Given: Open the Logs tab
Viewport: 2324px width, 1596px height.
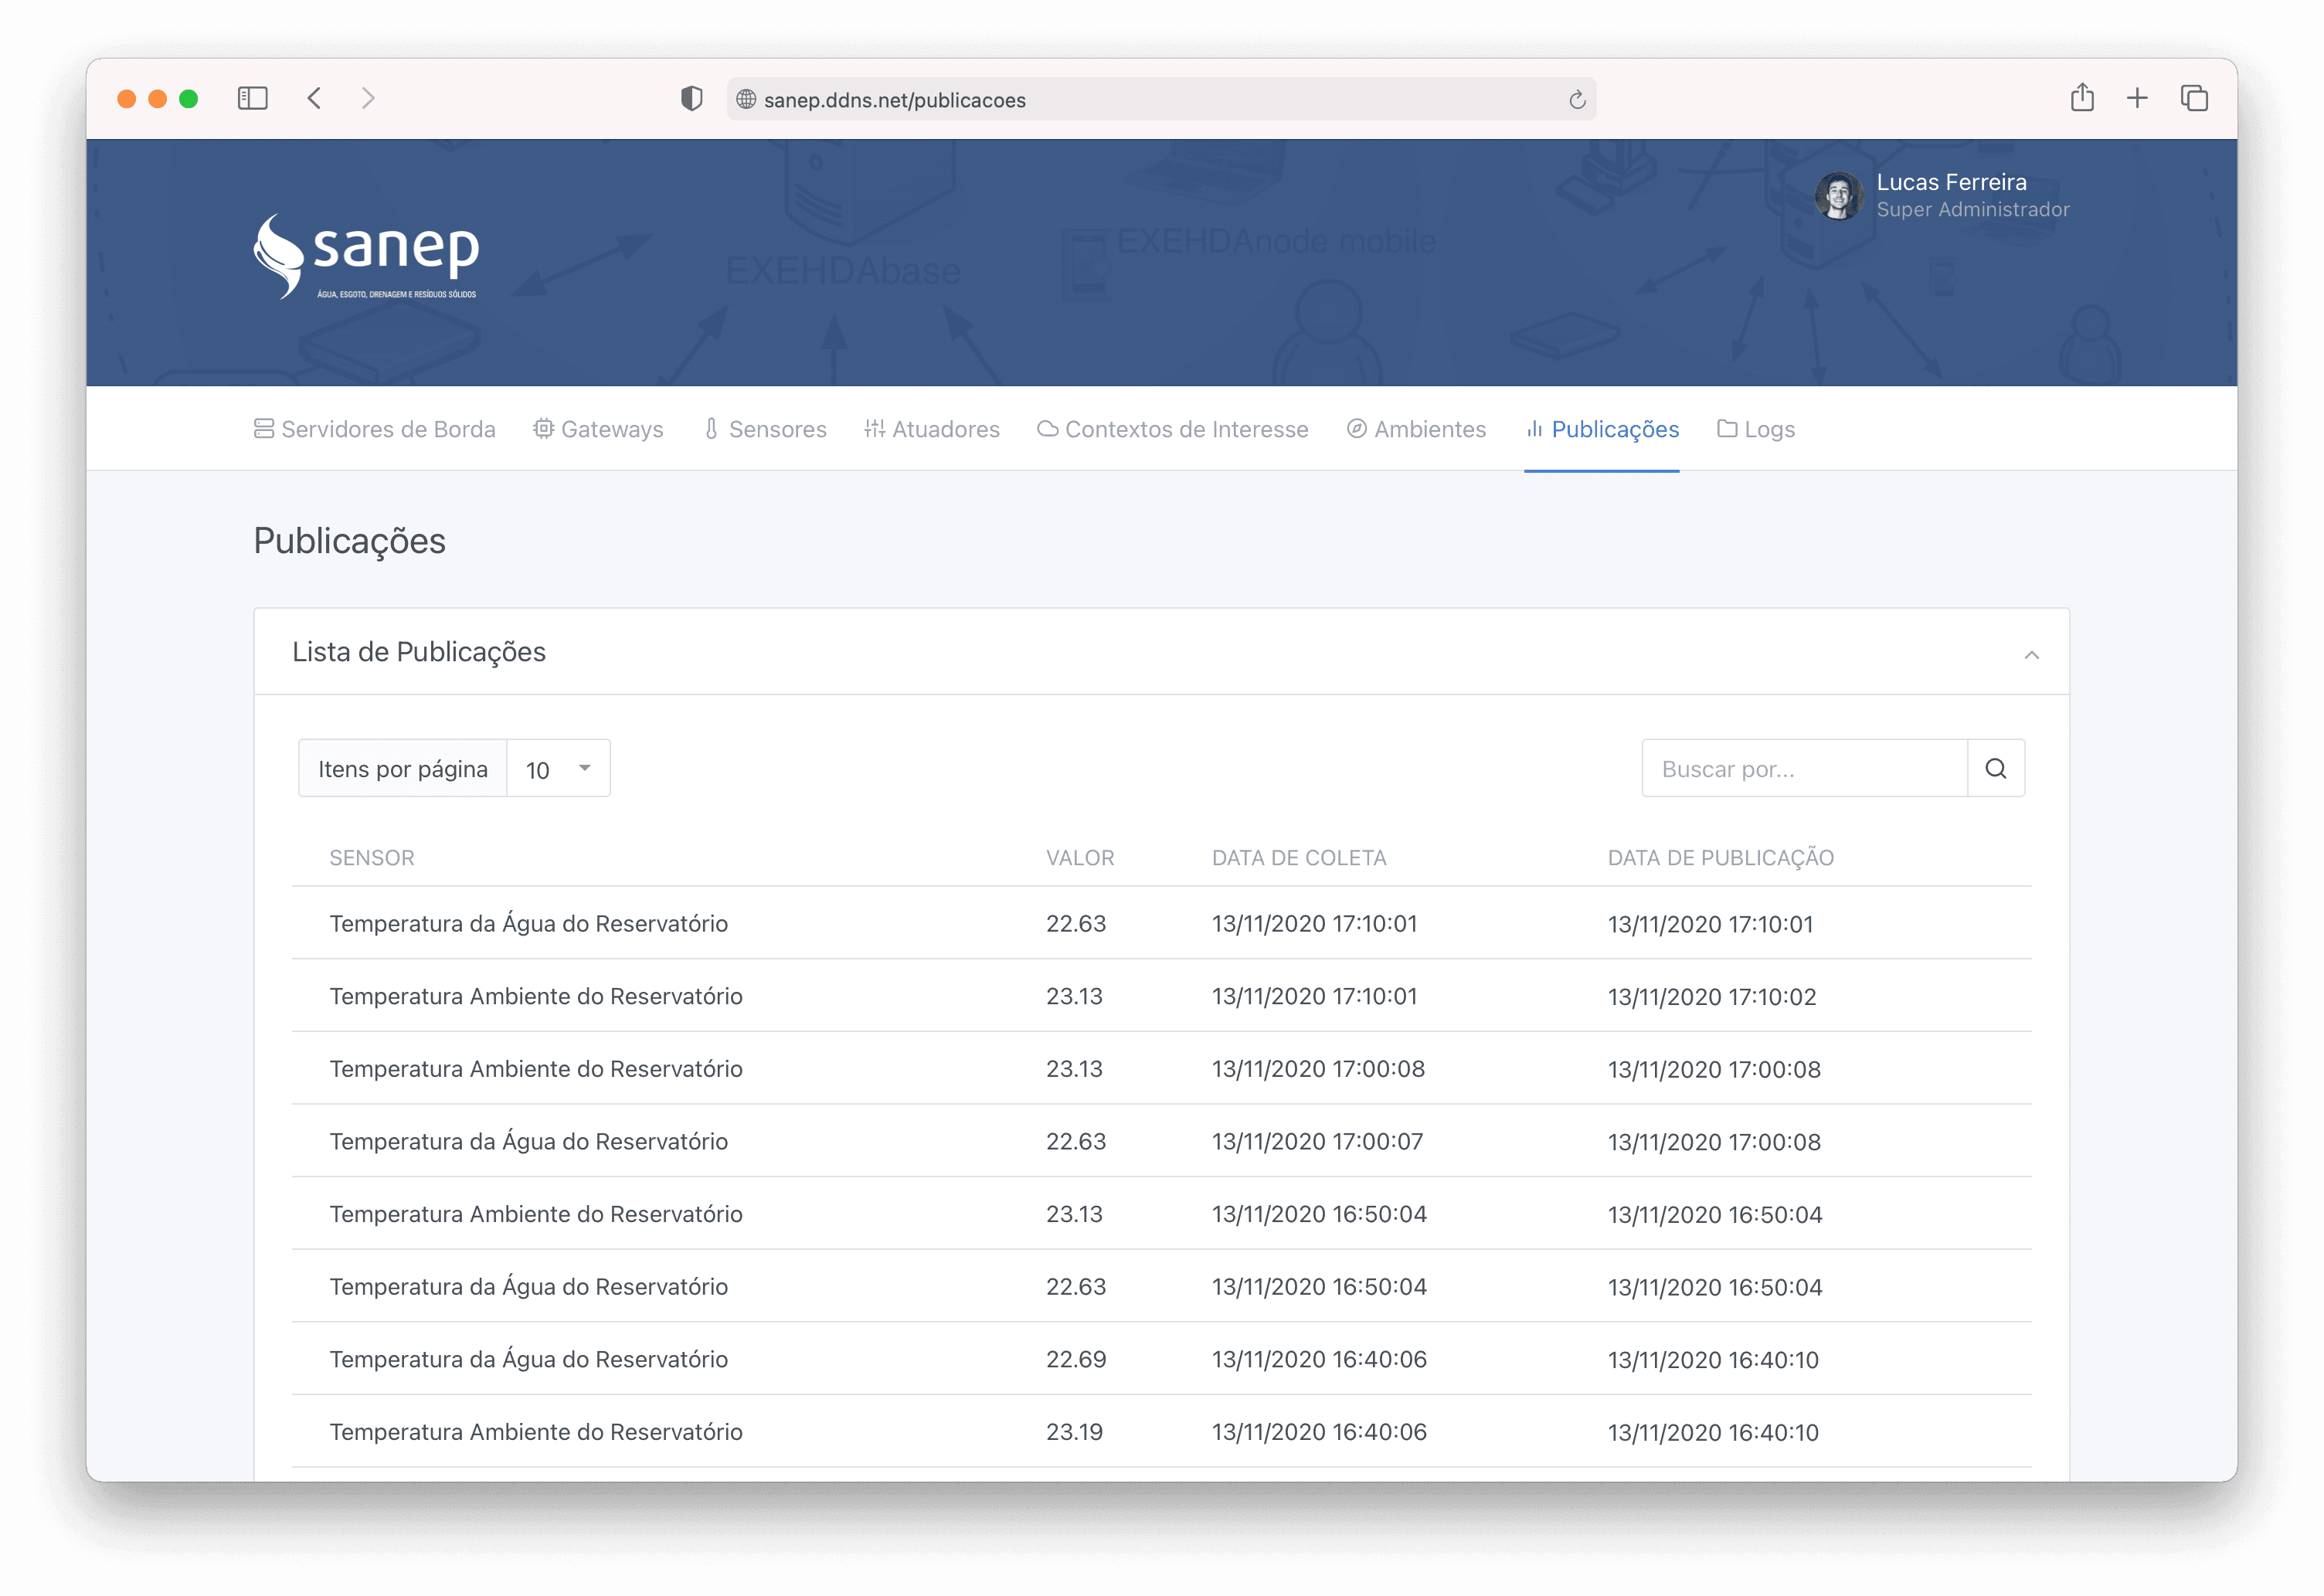Looking at the screenshot, I should [1756, 429].
